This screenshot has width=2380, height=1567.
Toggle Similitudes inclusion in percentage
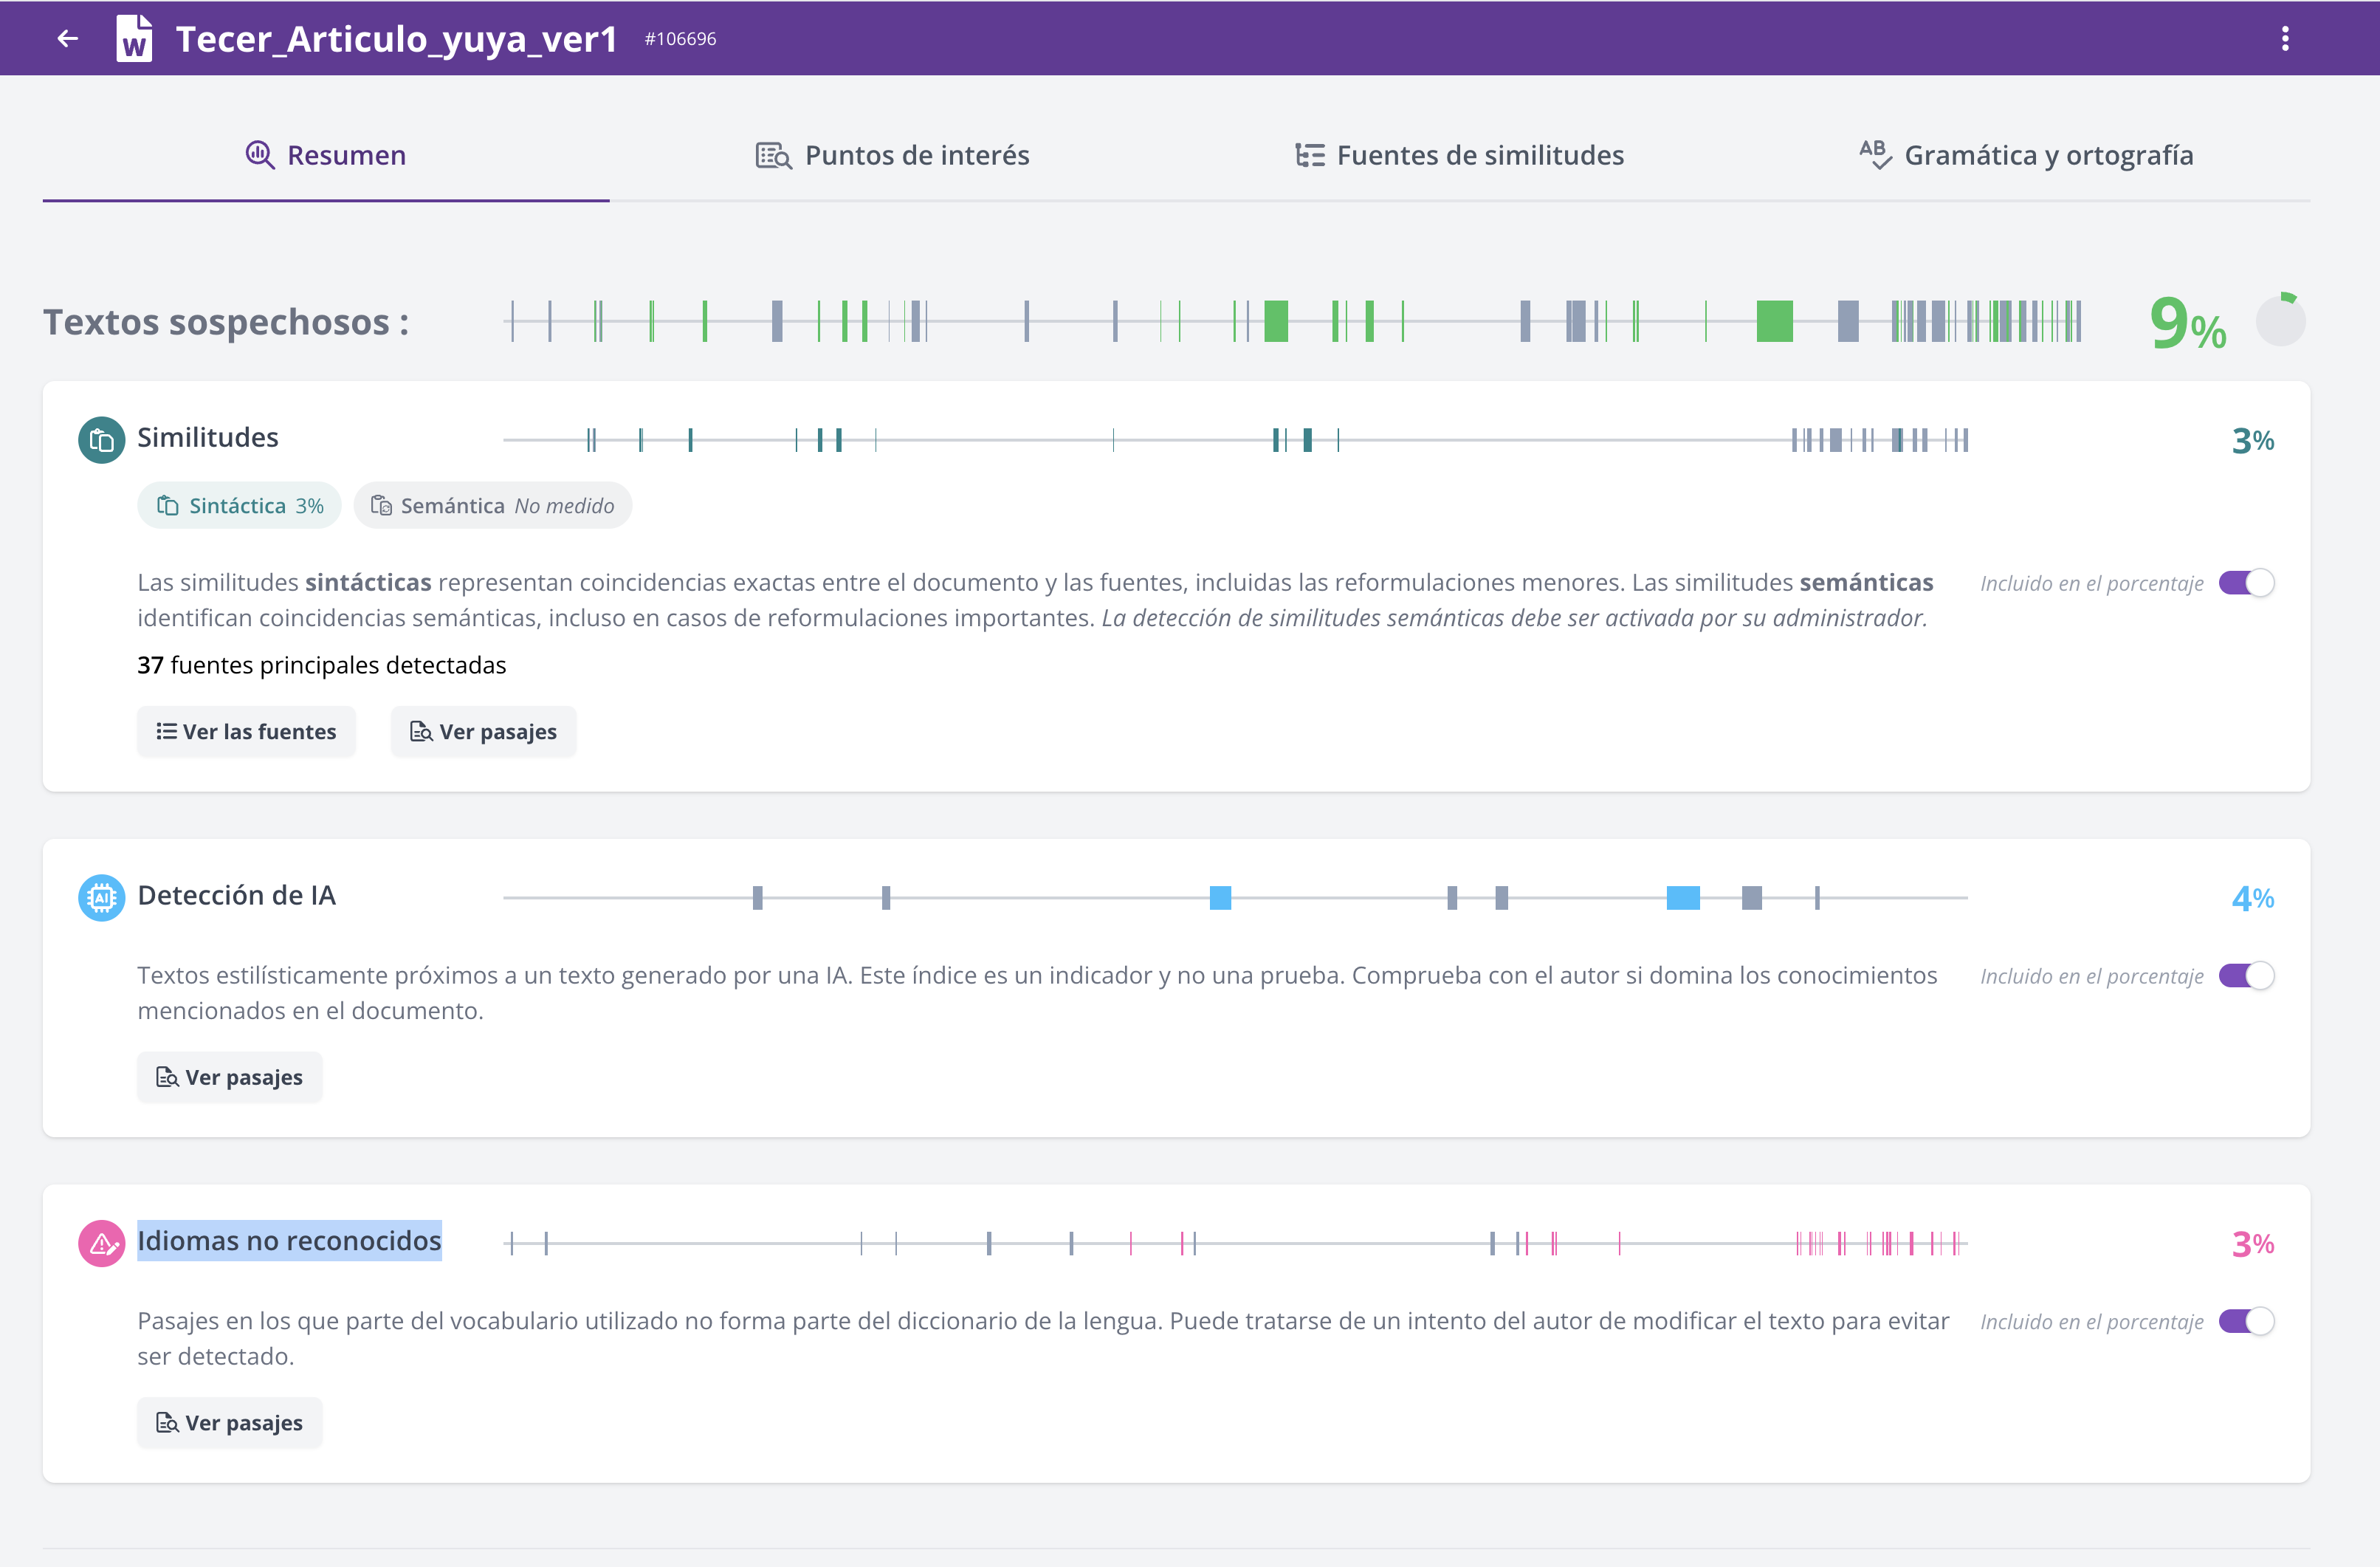point(2246,583)
